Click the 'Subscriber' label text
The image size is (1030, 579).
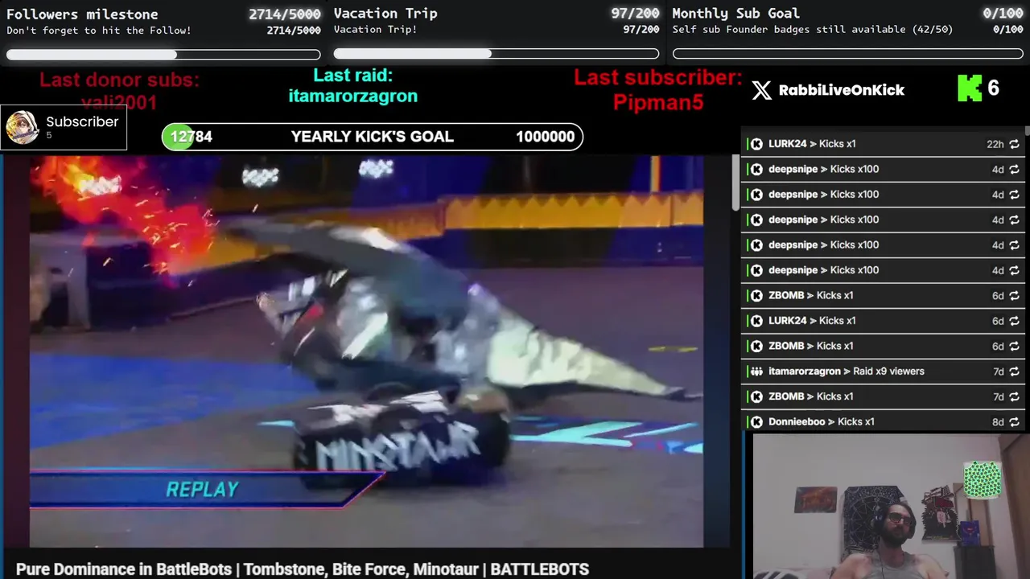point(82,121)
